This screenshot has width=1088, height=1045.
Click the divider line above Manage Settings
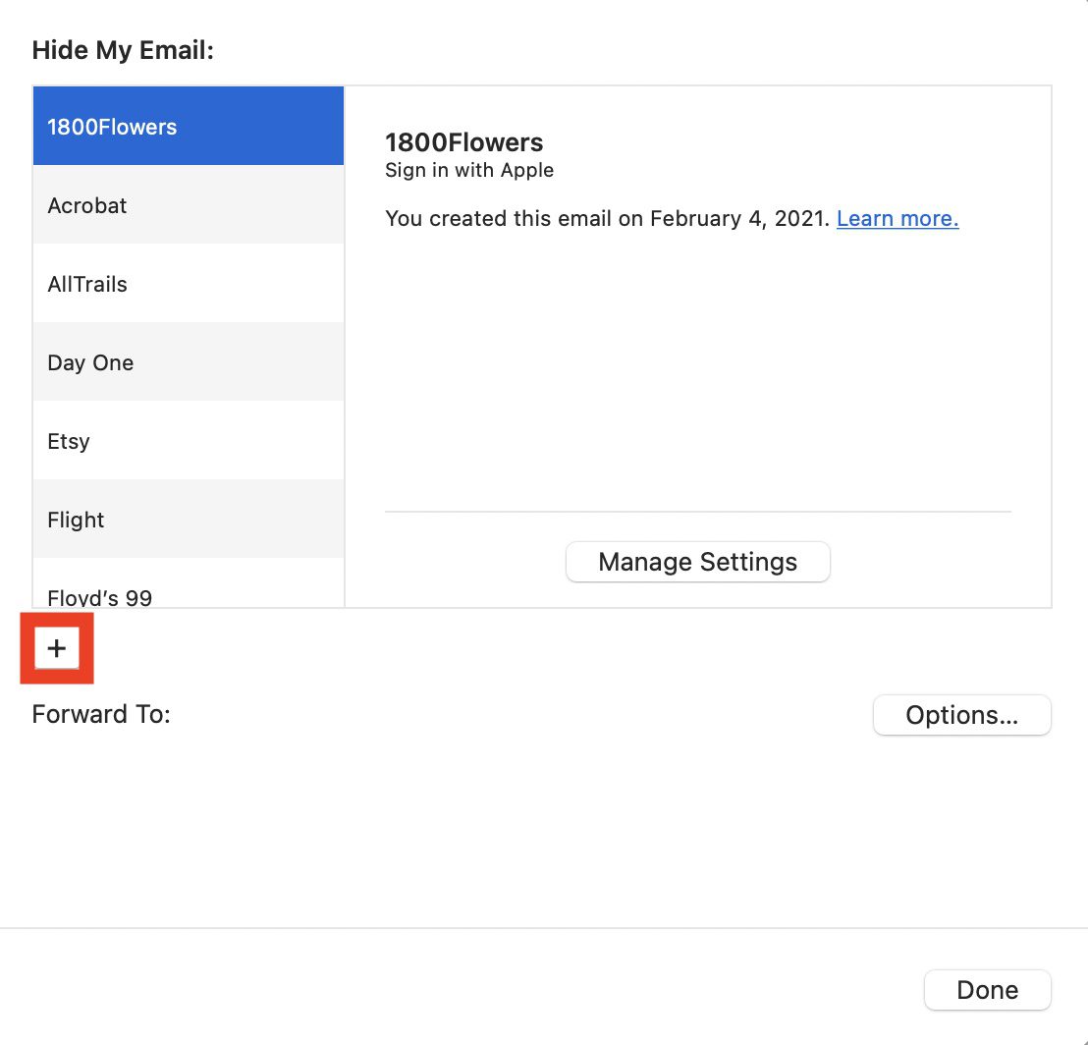(x=697, y=512)
